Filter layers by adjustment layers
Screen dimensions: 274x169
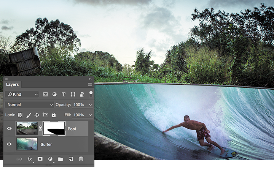tap(54, 95)
